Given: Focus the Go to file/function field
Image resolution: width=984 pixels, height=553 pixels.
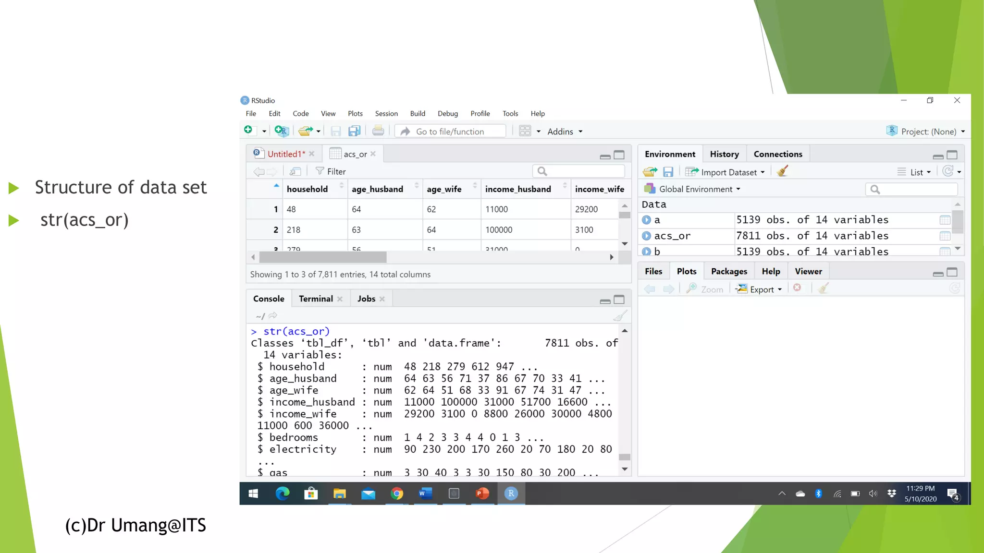Looking at the screenshot, I should [x=450, y=131].
